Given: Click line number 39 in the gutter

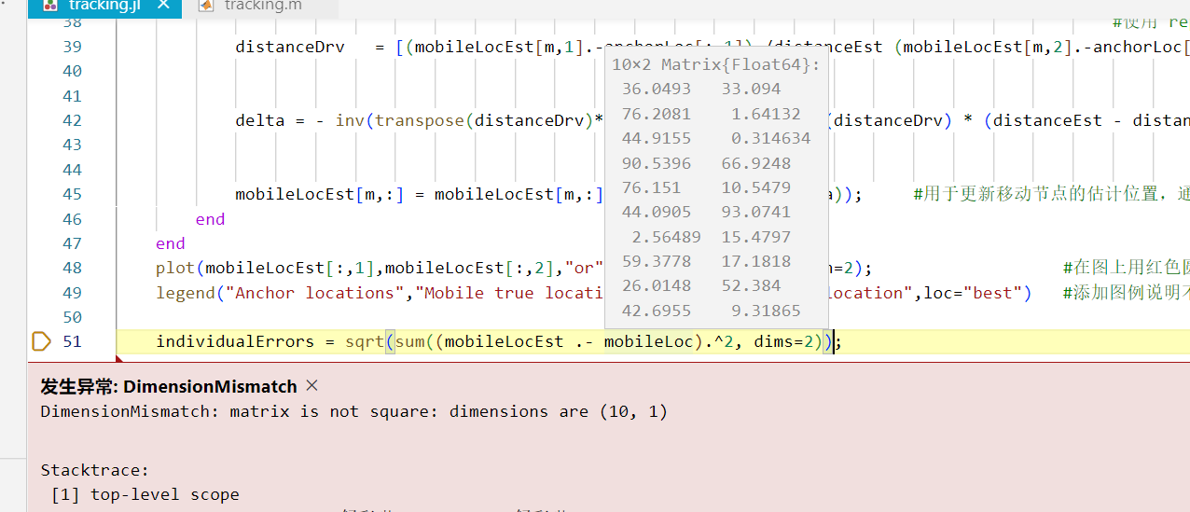Looking at the screenshot, I should tap(72, 47).
